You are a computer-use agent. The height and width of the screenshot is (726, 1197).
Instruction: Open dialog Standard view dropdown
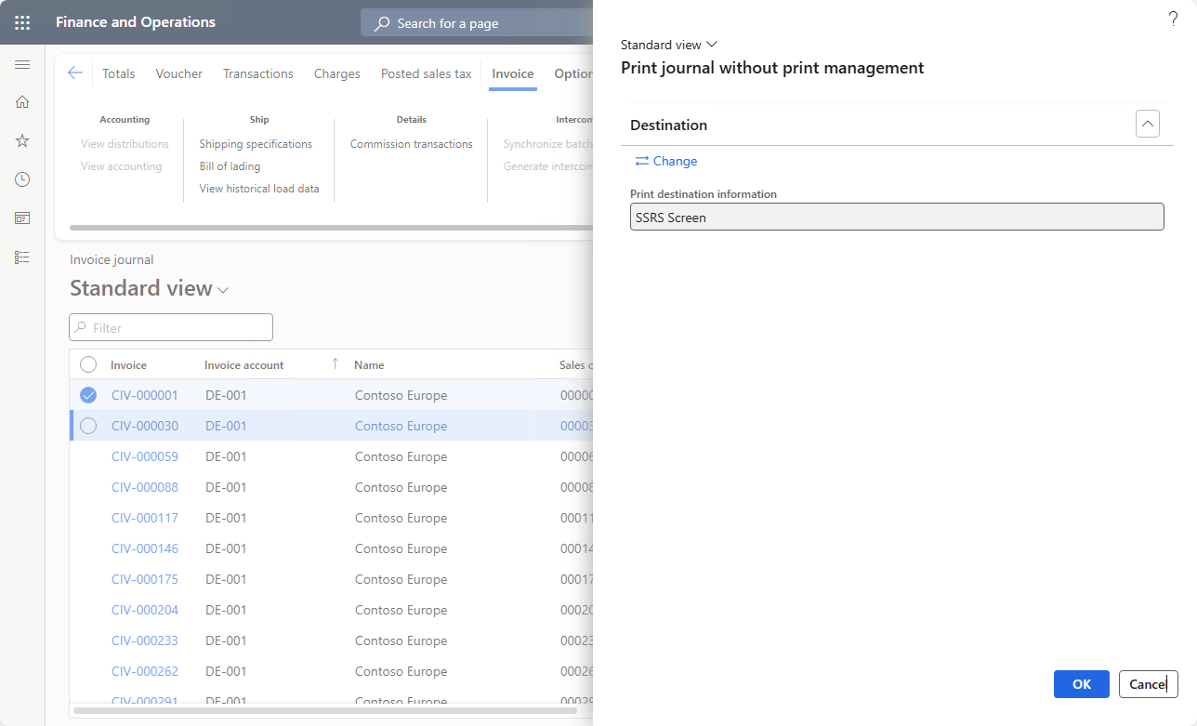point(668,45)
